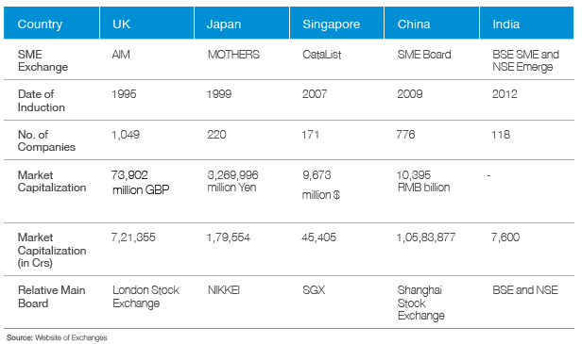
Task: Click the CataList cell under Singapore
Action: click(321, 55)
